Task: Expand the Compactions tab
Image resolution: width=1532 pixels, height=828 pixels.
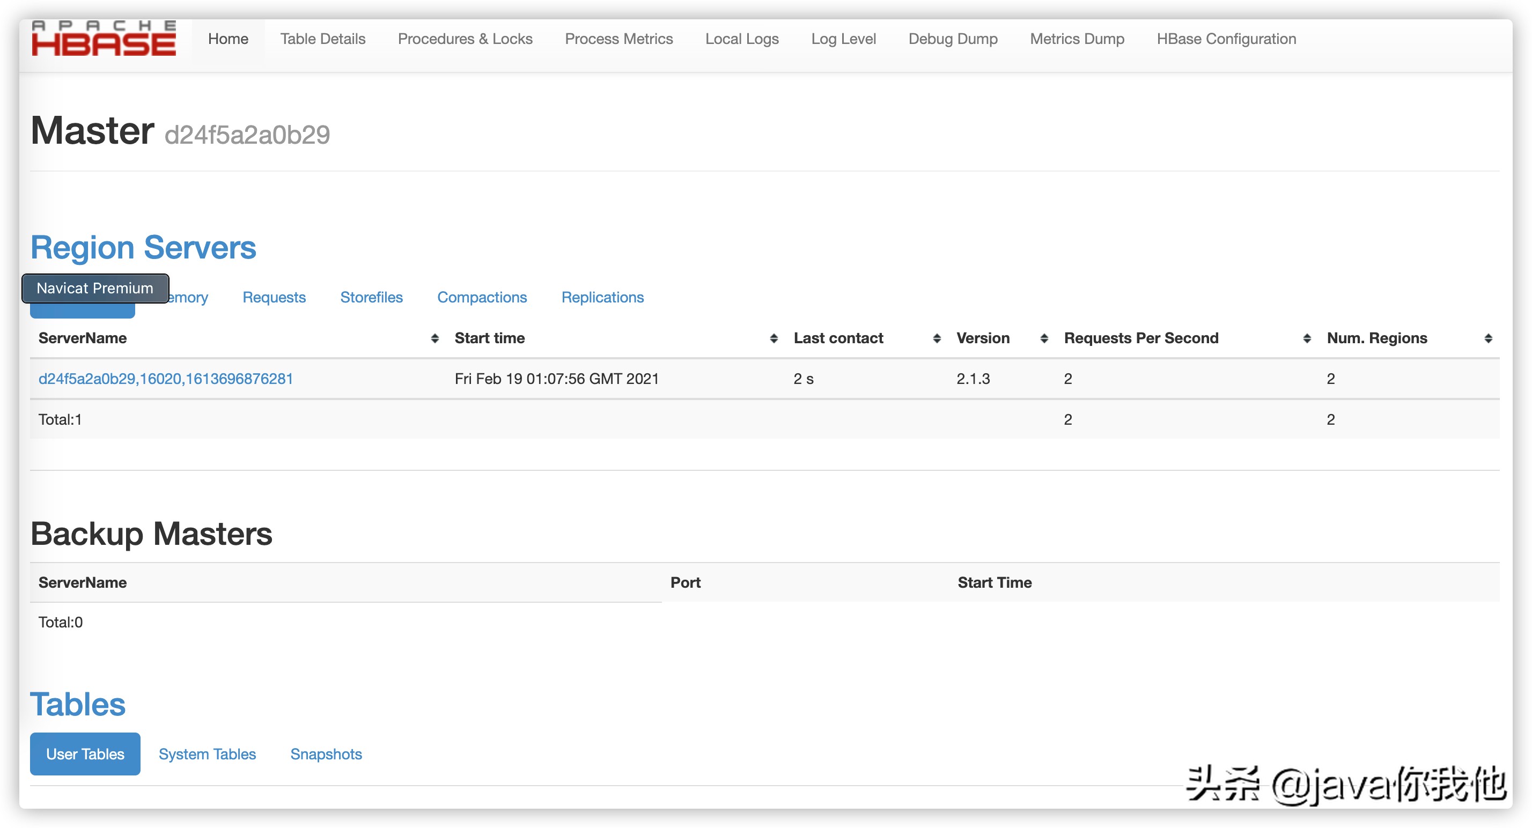Action: click(x=482, y=297)
